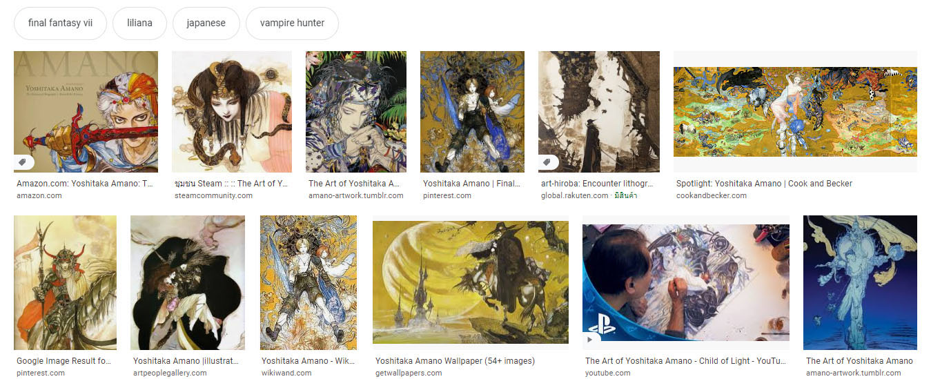Select the 'japanese' filter chip
The width and height of the screenshot is (931, 379).
(206, 23)
